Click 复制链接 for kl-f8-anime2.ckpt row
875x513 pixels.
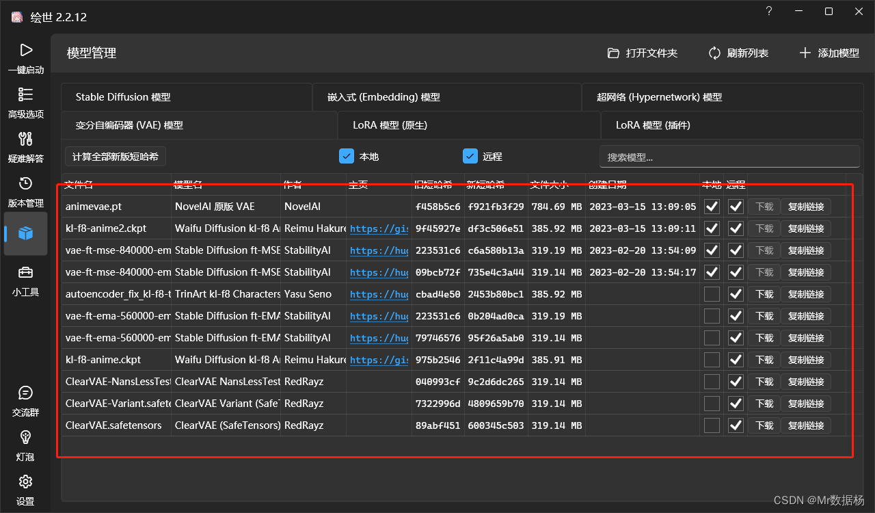click(806, 228)
